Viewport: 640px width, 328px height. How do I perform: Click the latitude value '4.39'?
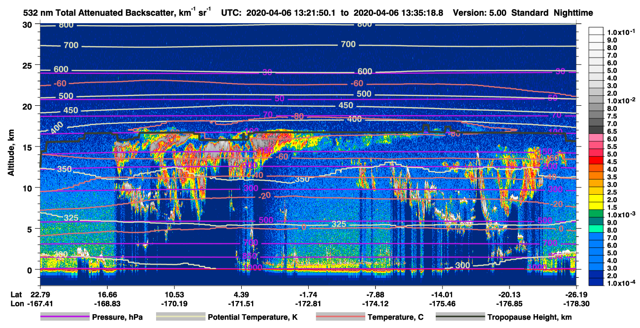tap(241, 294)
